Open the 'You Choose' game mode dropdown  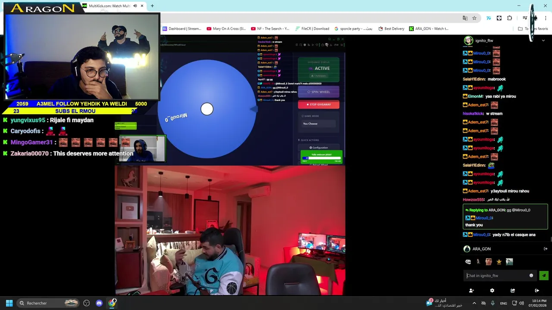point(318,124)
